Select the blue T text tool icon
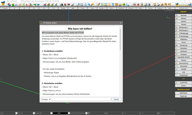 click(113, 5)
